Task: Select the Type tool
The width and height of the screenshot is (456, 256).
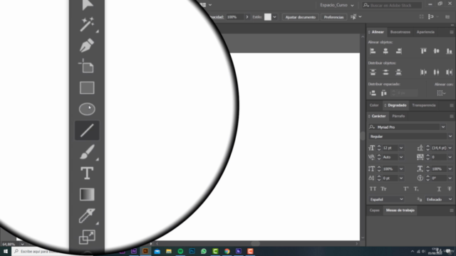Action: [87, 173]
